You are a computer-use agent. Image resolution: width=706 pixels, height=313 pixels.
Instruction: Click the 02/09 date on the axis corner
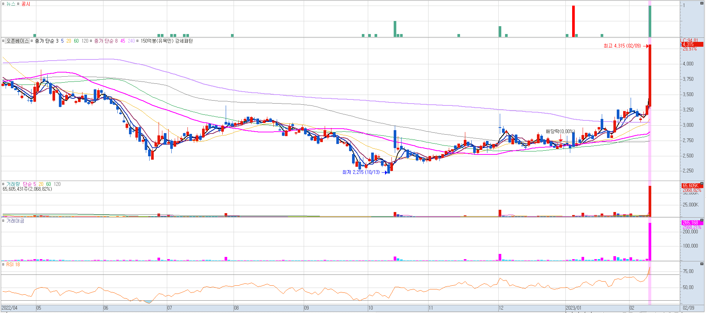click(x=688, y=308)
